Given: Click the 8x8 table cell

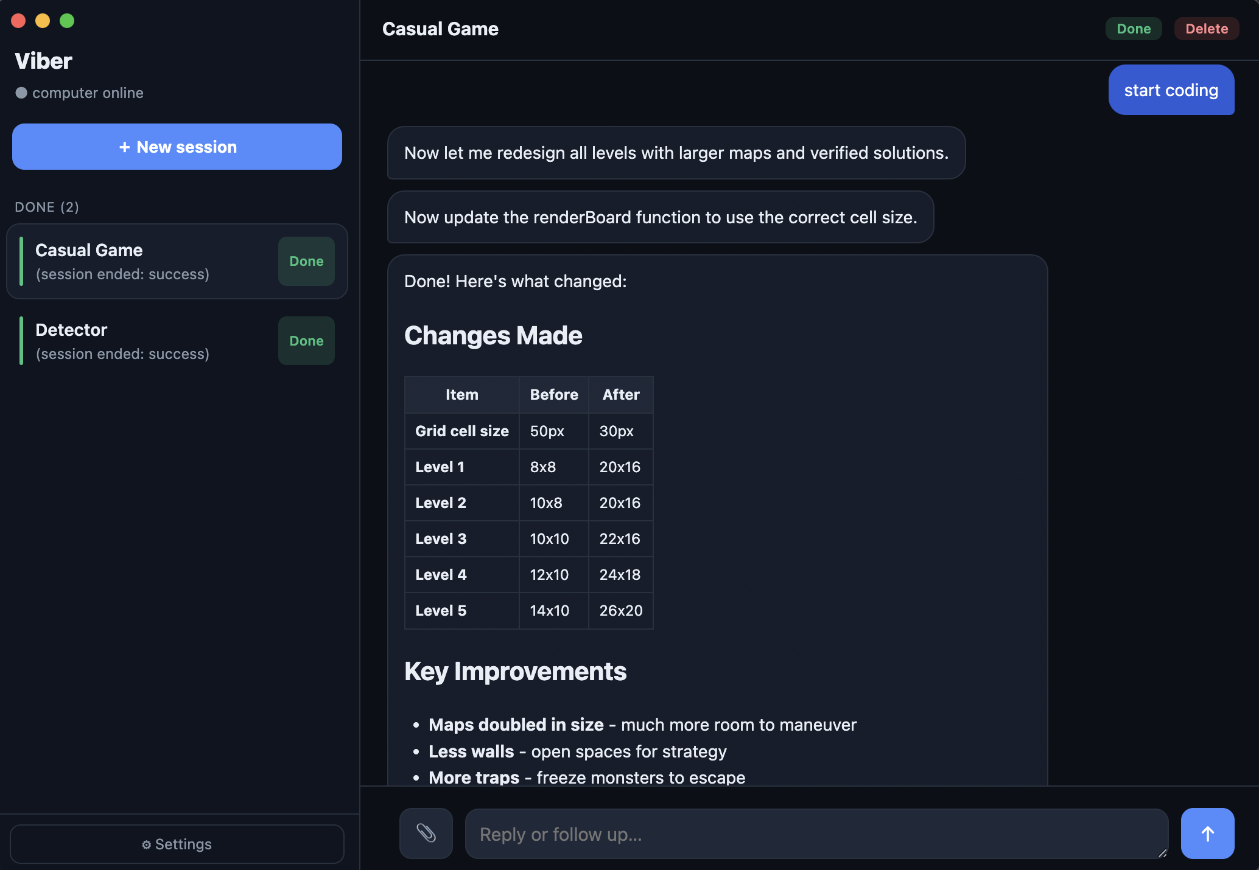Looking at the screenshot, I should tap(554, 467).
